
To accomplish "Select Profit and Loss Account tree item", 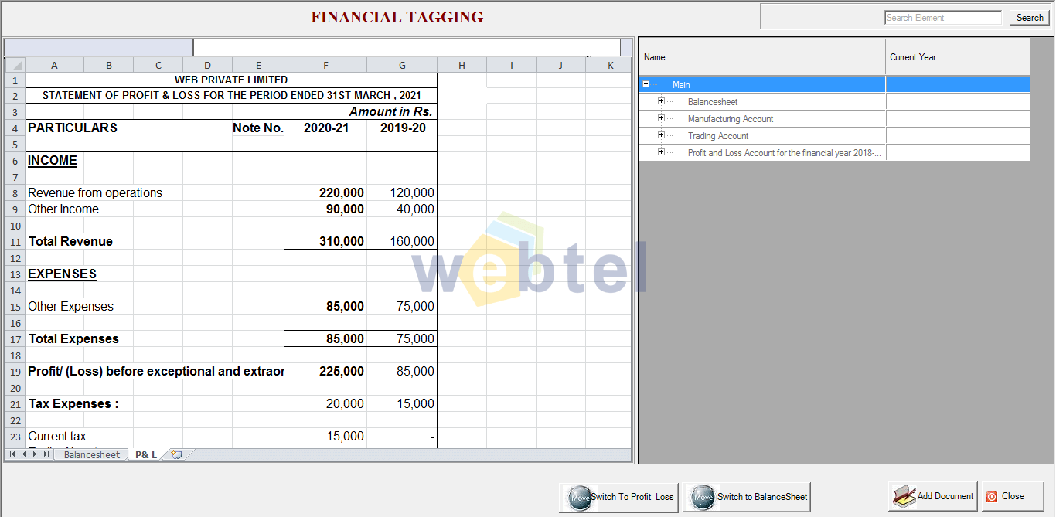I will 784,153.
